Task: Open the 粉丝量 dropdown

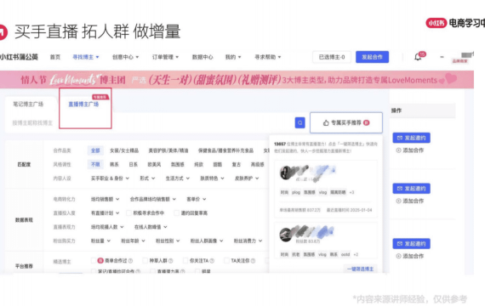Action: [x=100, y=241]
